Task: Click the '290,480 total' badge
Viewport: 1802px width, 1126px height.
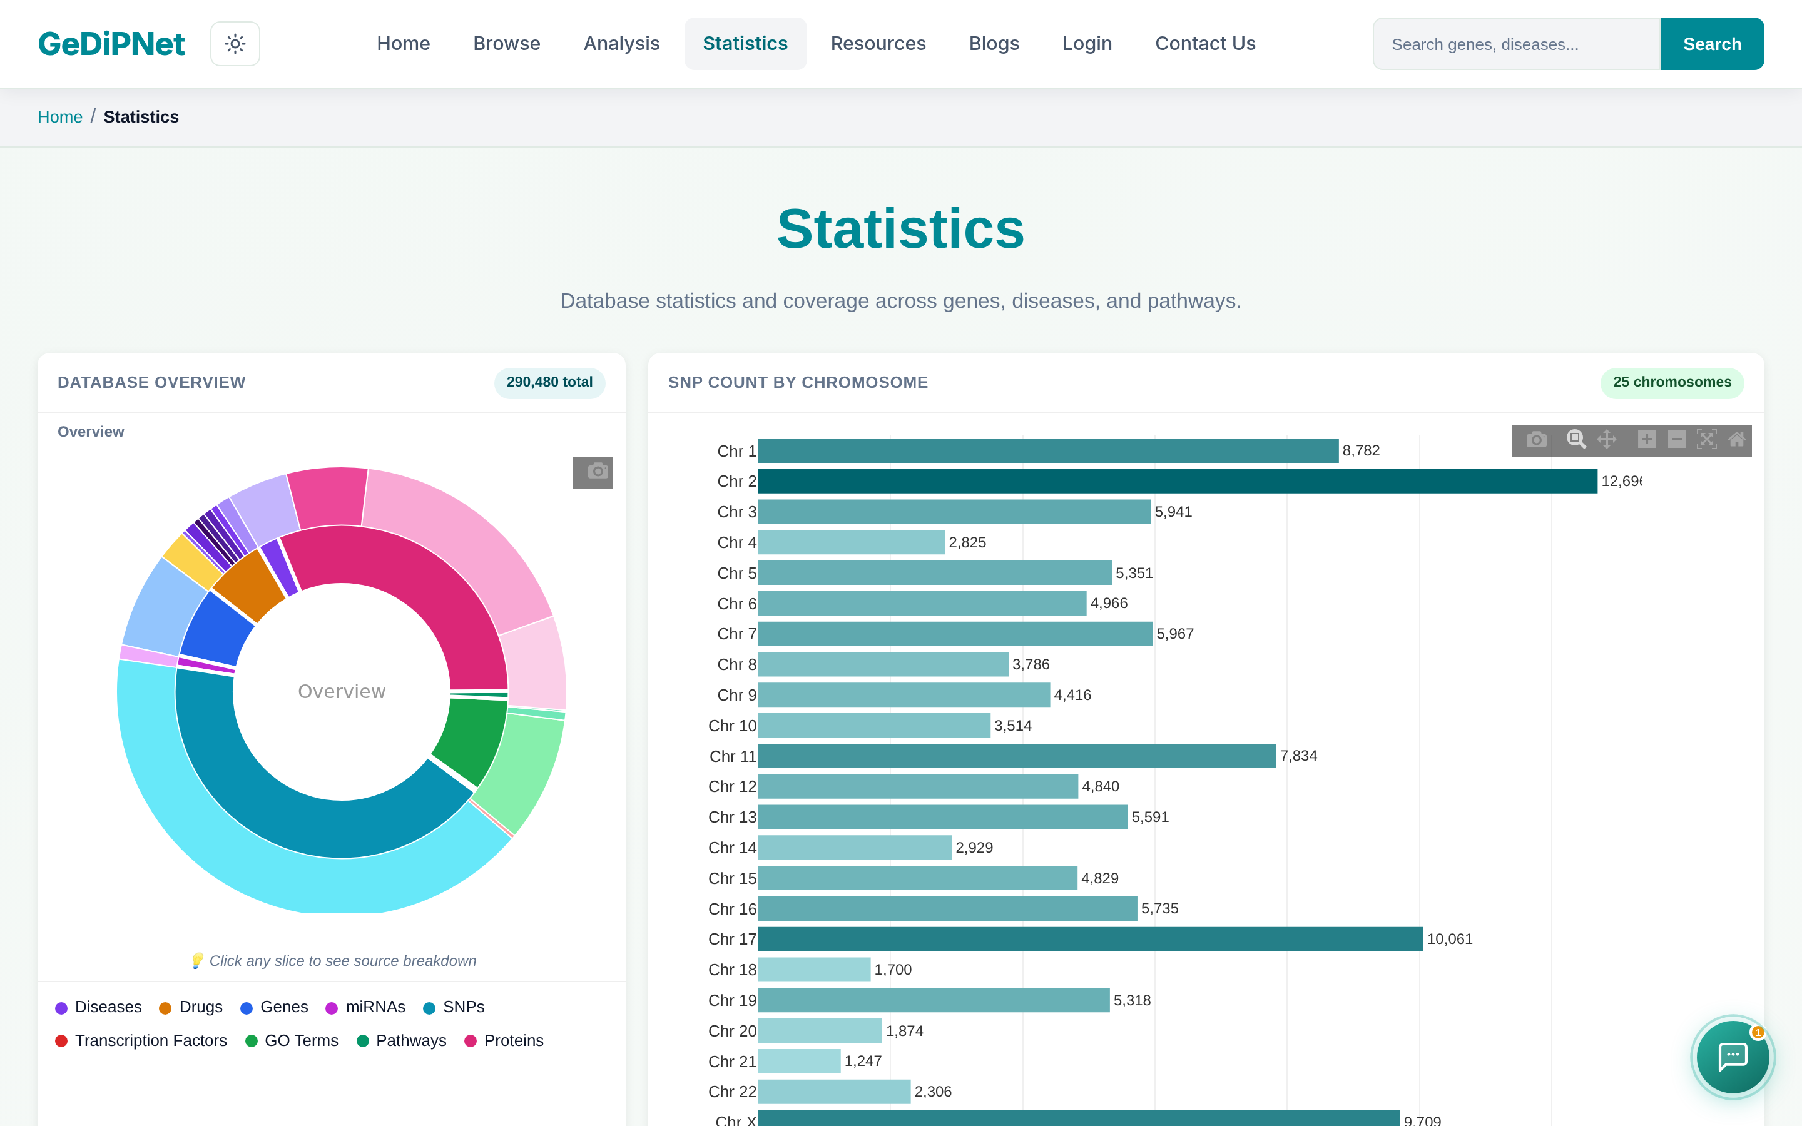Action: pos(549,382)
